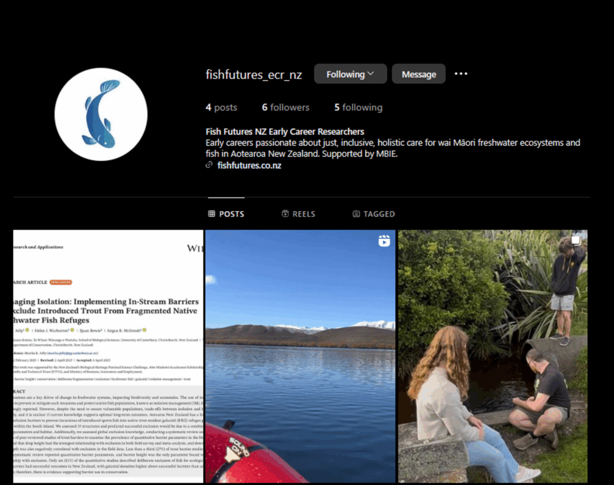View the 5 following list

click(x=359, y=107)
